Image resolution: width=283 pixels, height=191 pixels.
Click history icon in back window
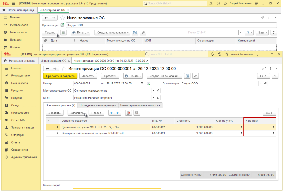[x=218, y=3]
